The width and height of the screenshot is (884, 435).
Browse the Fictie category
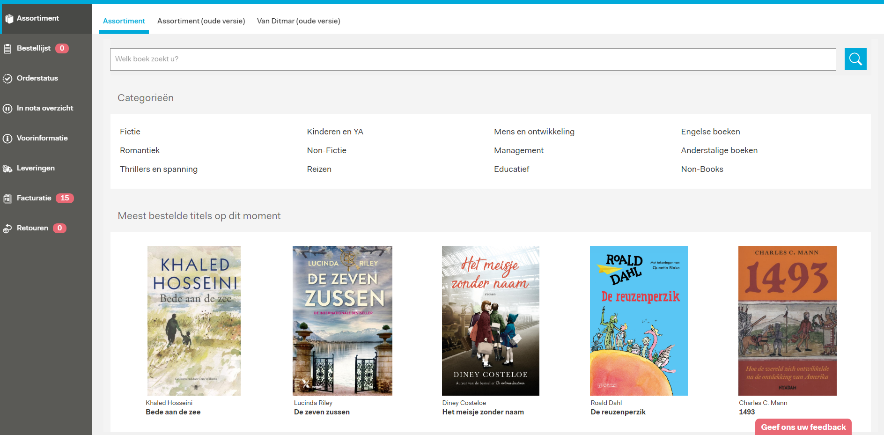coord(130,132)
